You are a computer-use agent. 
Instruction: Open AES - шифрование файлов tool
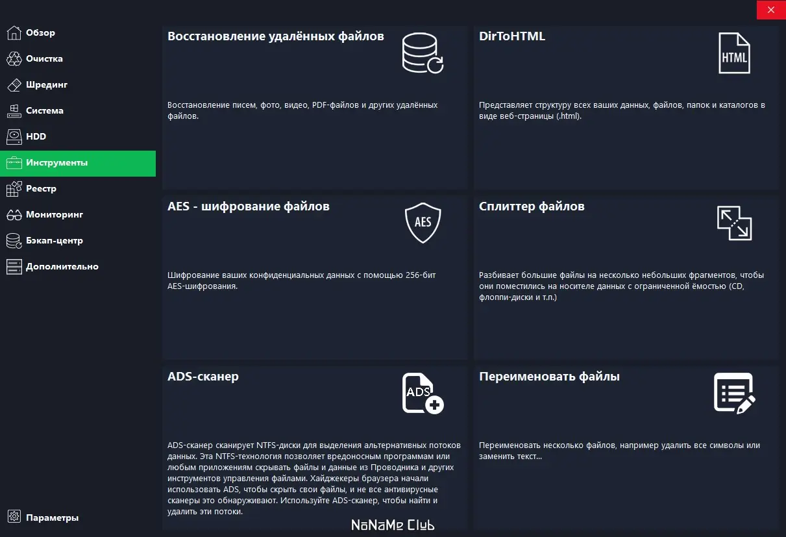(249, 206)
